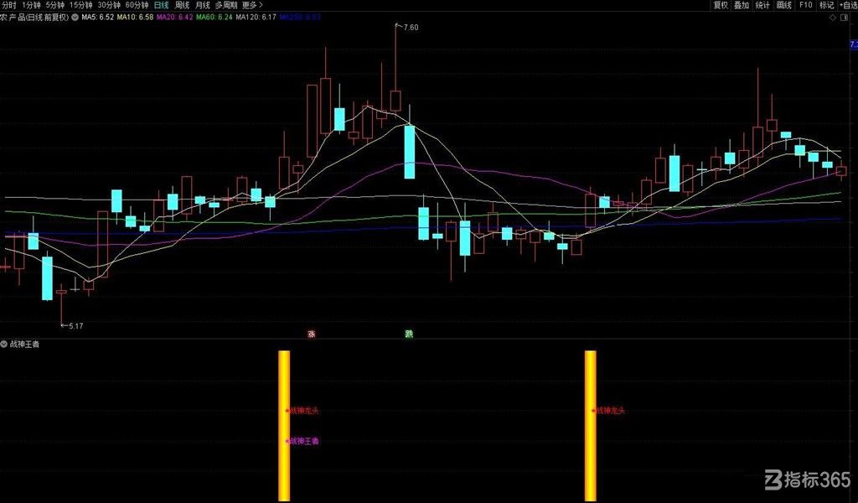Switch to the 日线 daily chart tab
The image size is (858, 503).
(x=162, y=5)
